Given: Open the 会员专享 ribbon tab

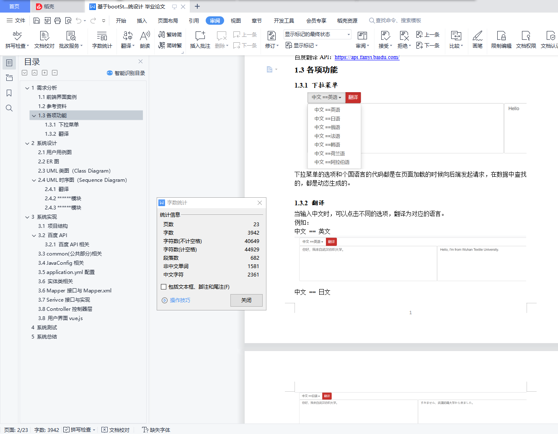Looking at the screenshot, I should pos(316,21).
